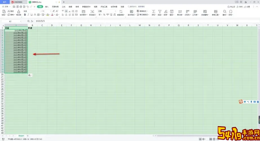The image size is (260, 141).
Task: Click the 协作 Collaborate button
Action: click(x=239, y=7)
